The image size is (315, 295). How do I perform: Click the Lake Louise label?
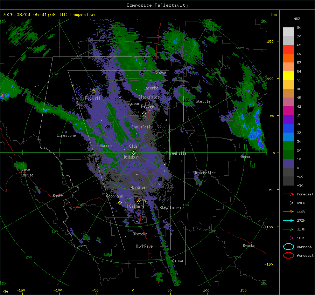pyautogui.click(x=27, y=172)
